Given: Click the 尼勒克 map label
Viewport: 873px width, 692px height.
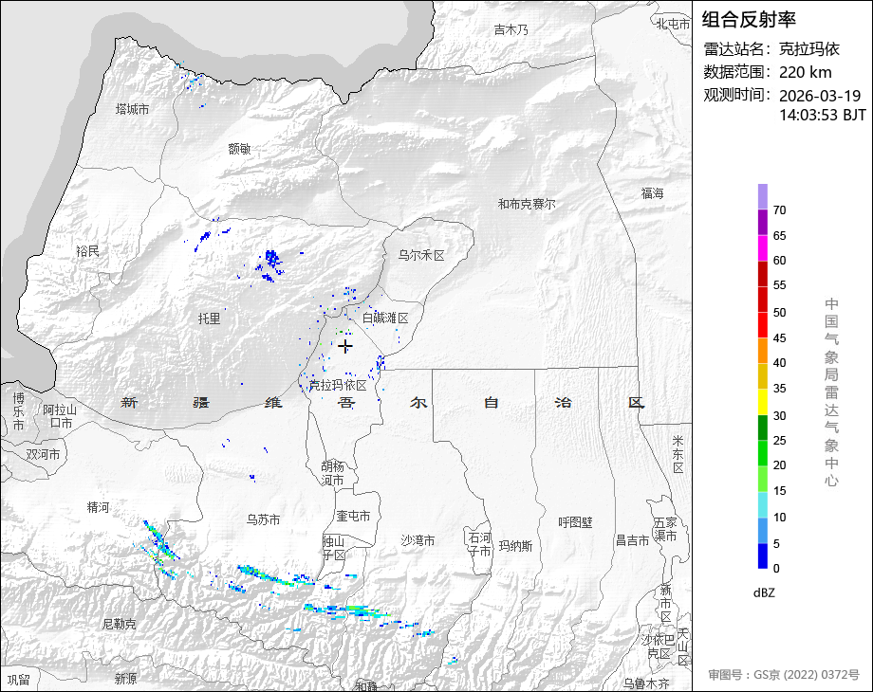Looking at the screenshot, I should click(120, 624).
